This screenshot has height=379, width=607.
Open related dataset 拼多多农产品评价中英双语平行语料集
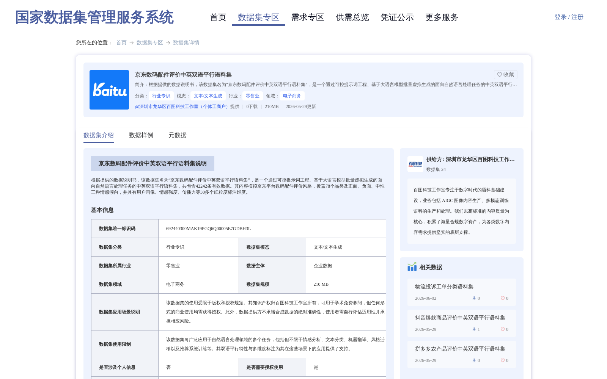coord(460,349)
